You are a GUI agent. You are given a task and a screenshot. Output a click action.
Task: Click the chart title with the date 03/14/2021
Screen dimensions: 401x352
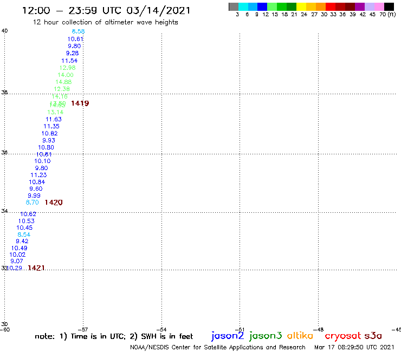tap(106, 11)
